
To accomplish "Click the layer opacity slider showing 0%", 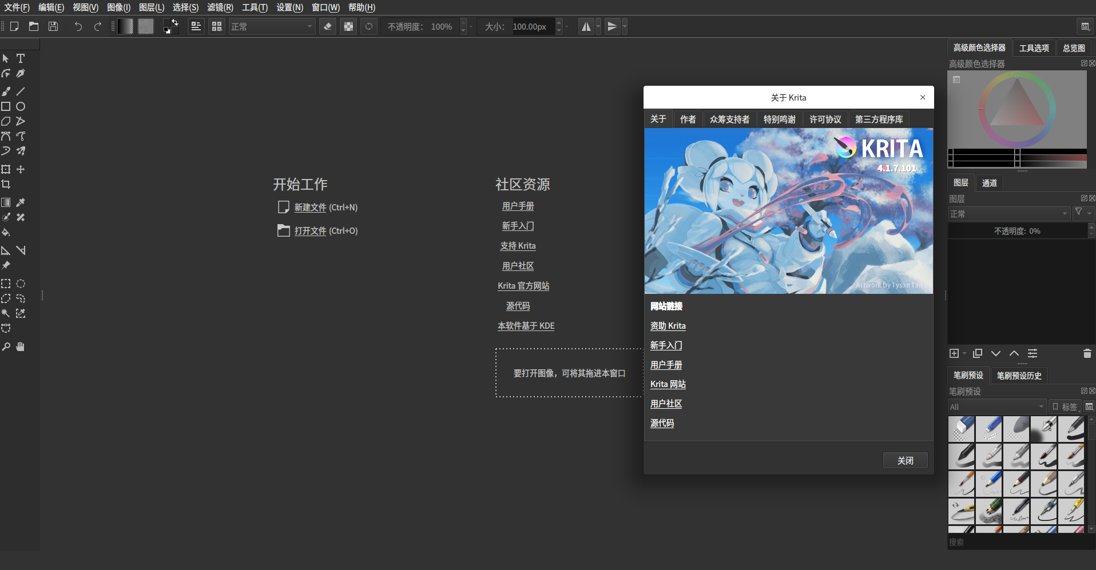I will tap(1017, 231).
